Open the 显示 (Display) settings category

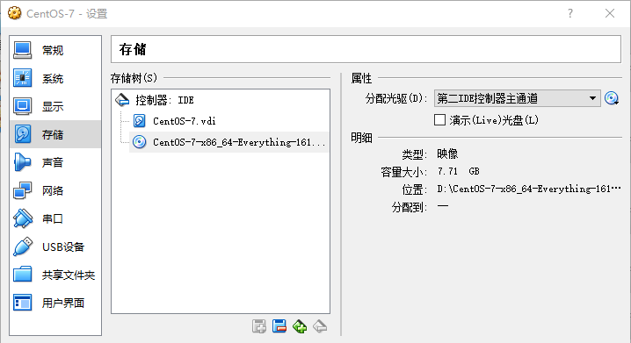[x=55, y=106]
